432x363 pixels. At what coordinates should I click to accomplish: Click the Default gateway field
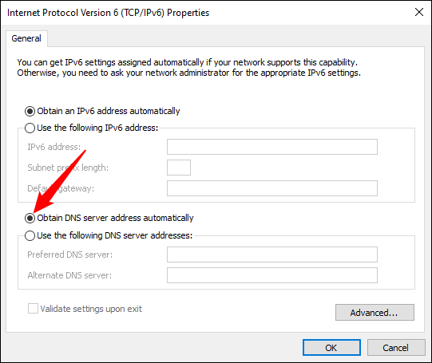pos(272,188)
